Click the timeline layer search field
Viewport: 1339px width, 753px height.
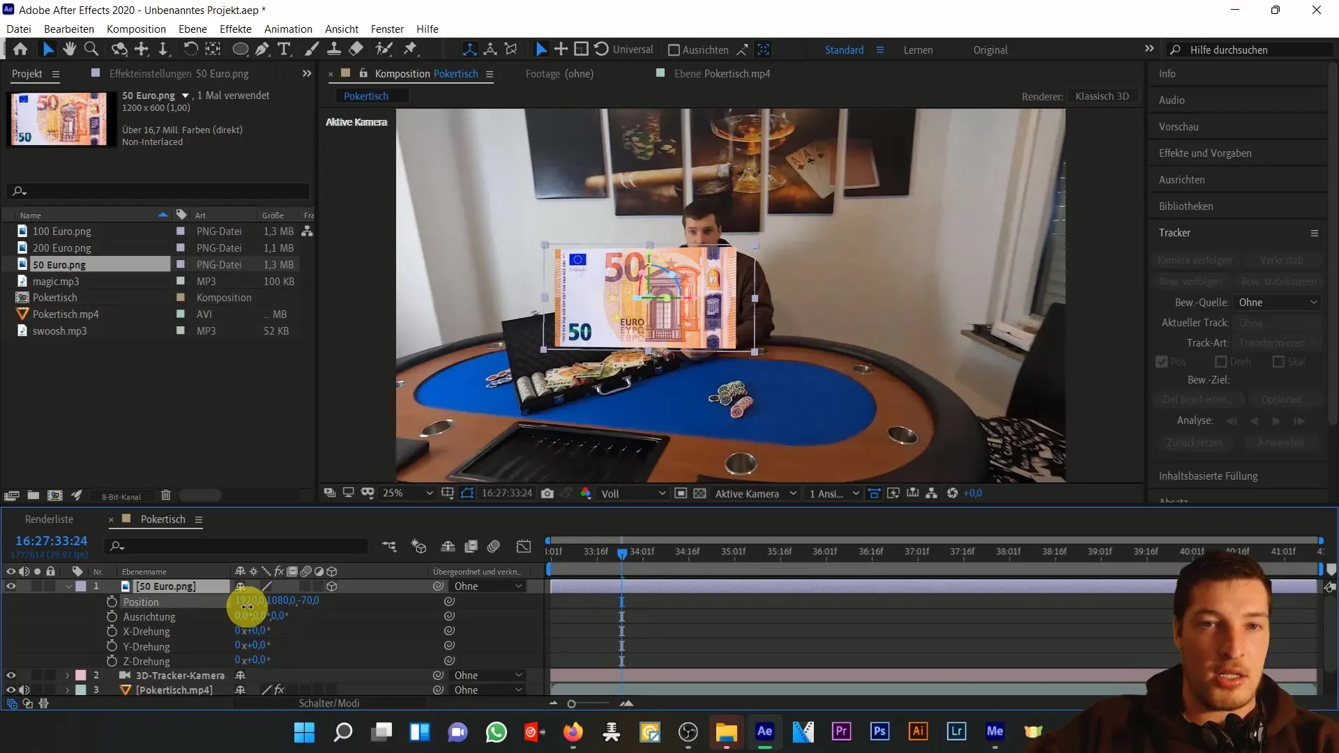pyautogui.click(x=236, y=546)
